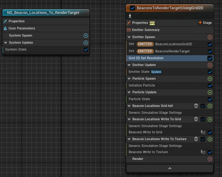222x177 pixels.
Task: Select the System State module
Action: (x=46, y=50)
